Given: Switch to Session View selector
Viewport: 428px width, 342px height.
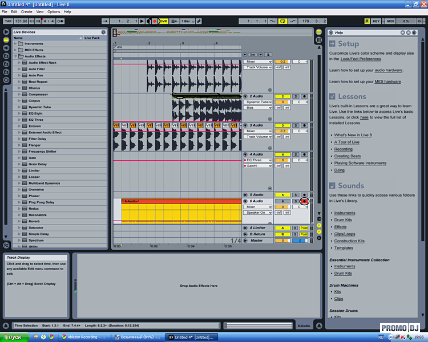Looking at the screenshot, I should tap(318, 40).
